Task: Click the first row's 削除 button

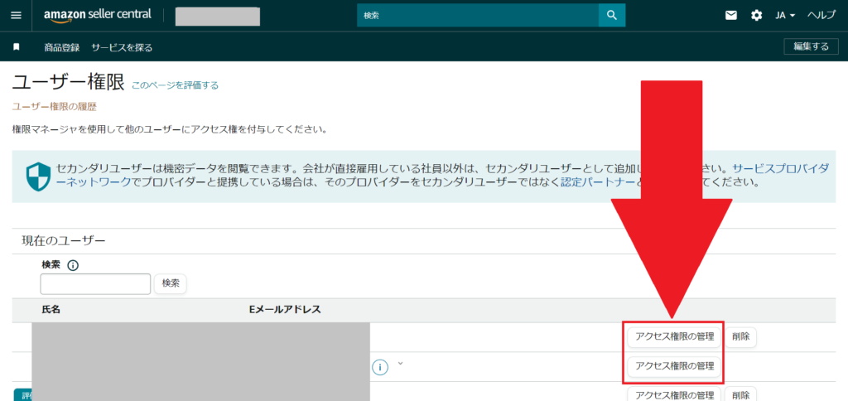Action: [x=741, y=336]
